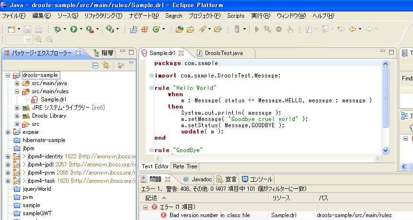This screenshot has width=413, height=220.
Task: Expand the src/main/java folder
Action: point(17,83)
